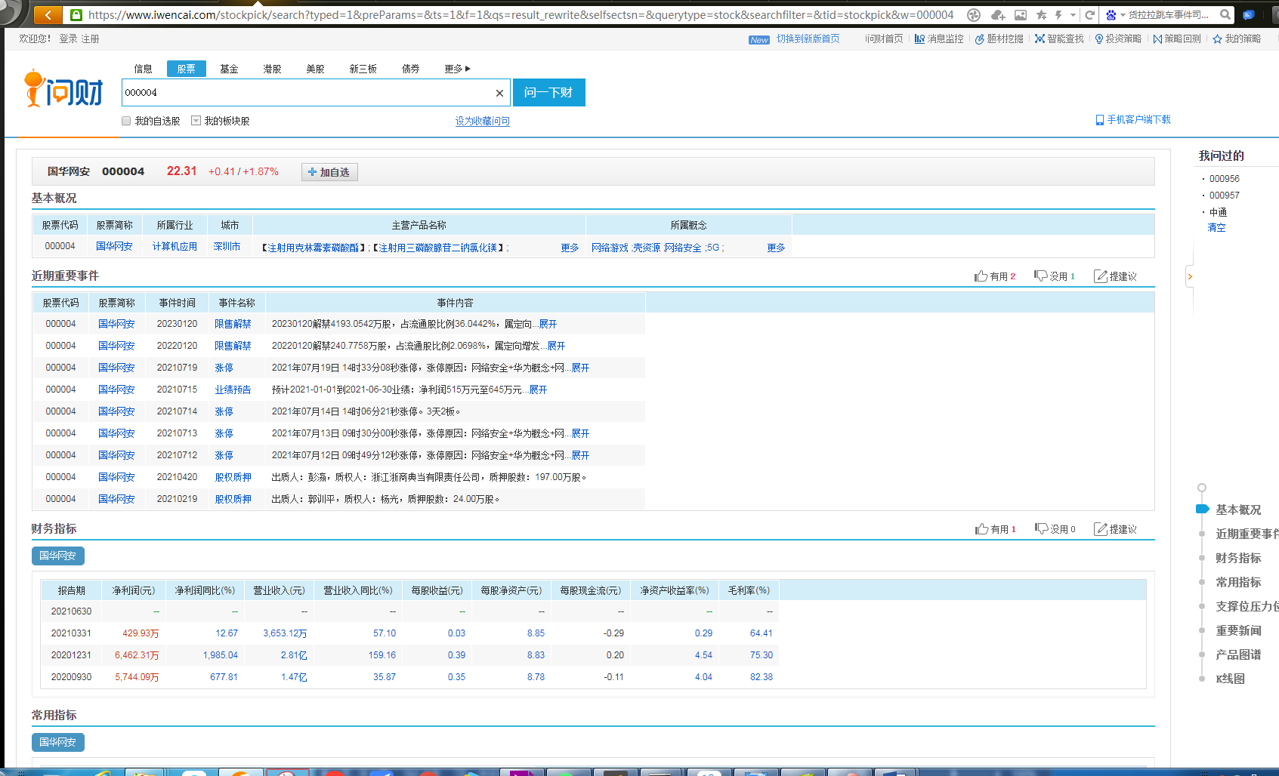Screen dimensions: 1279x776
Task: Open 投资策略 from the top navigation
Action: 1118,38
